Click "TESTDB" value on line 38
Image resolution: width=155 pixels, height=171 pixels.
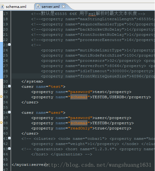point(100,123)
